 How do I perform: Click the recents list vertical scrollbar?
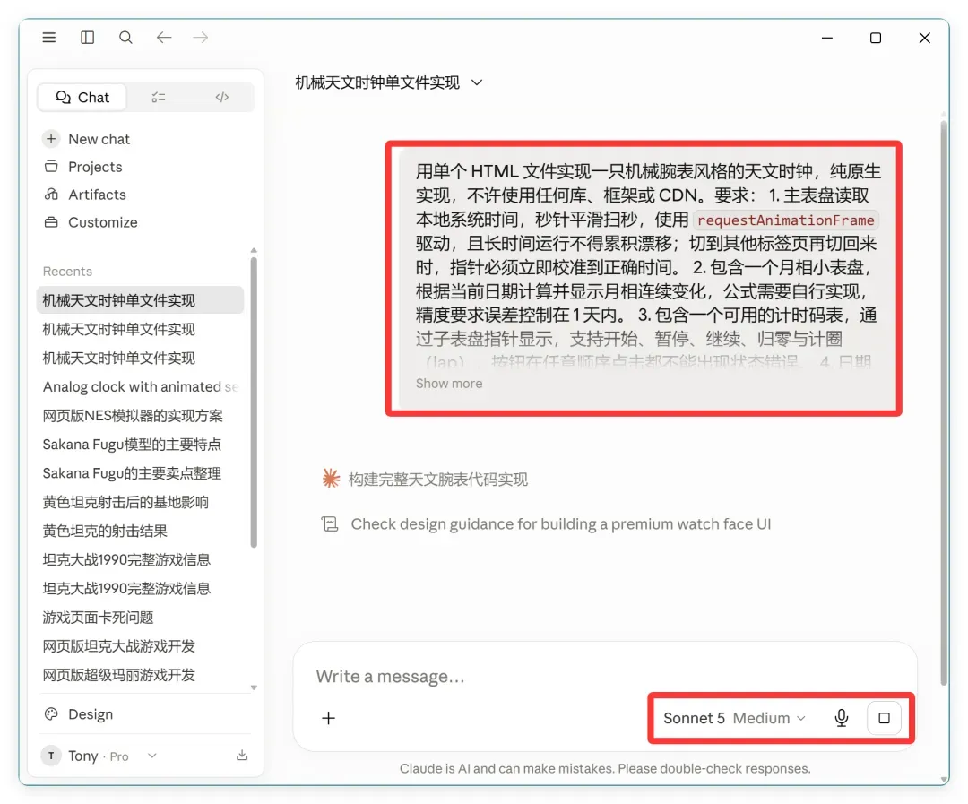[254, 402]
